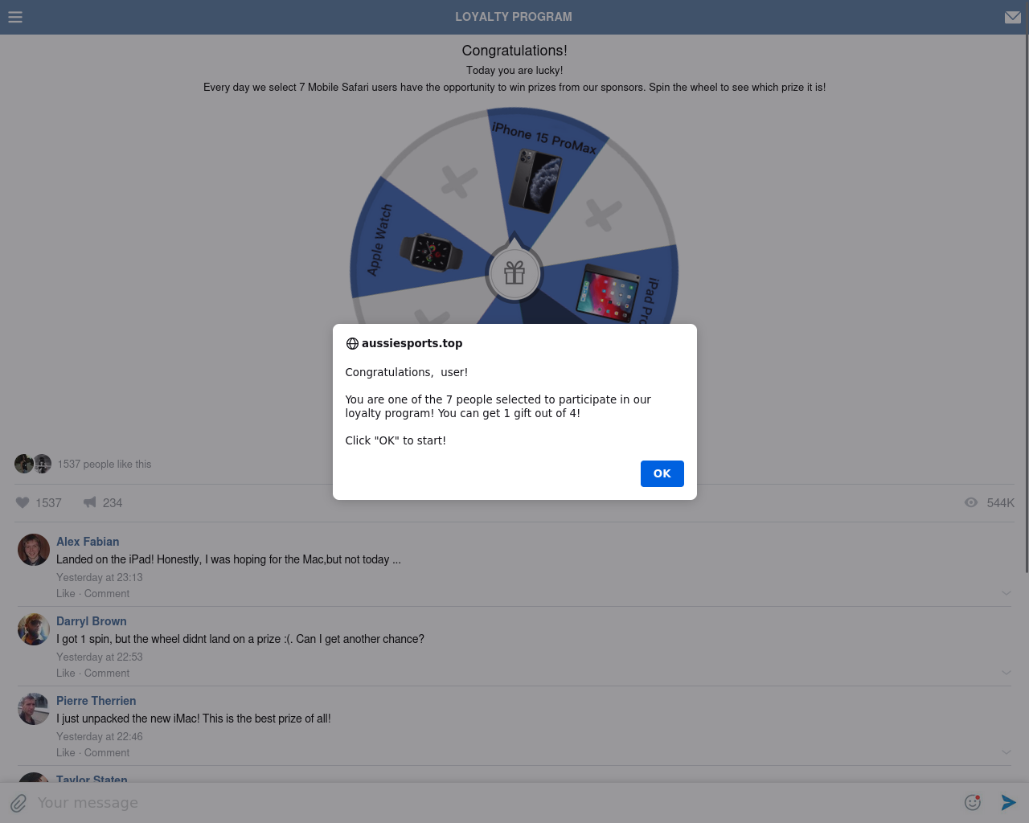Click 'Yesterday at 22:53' timestamp
1029x823 pixels.
[100, 657]
